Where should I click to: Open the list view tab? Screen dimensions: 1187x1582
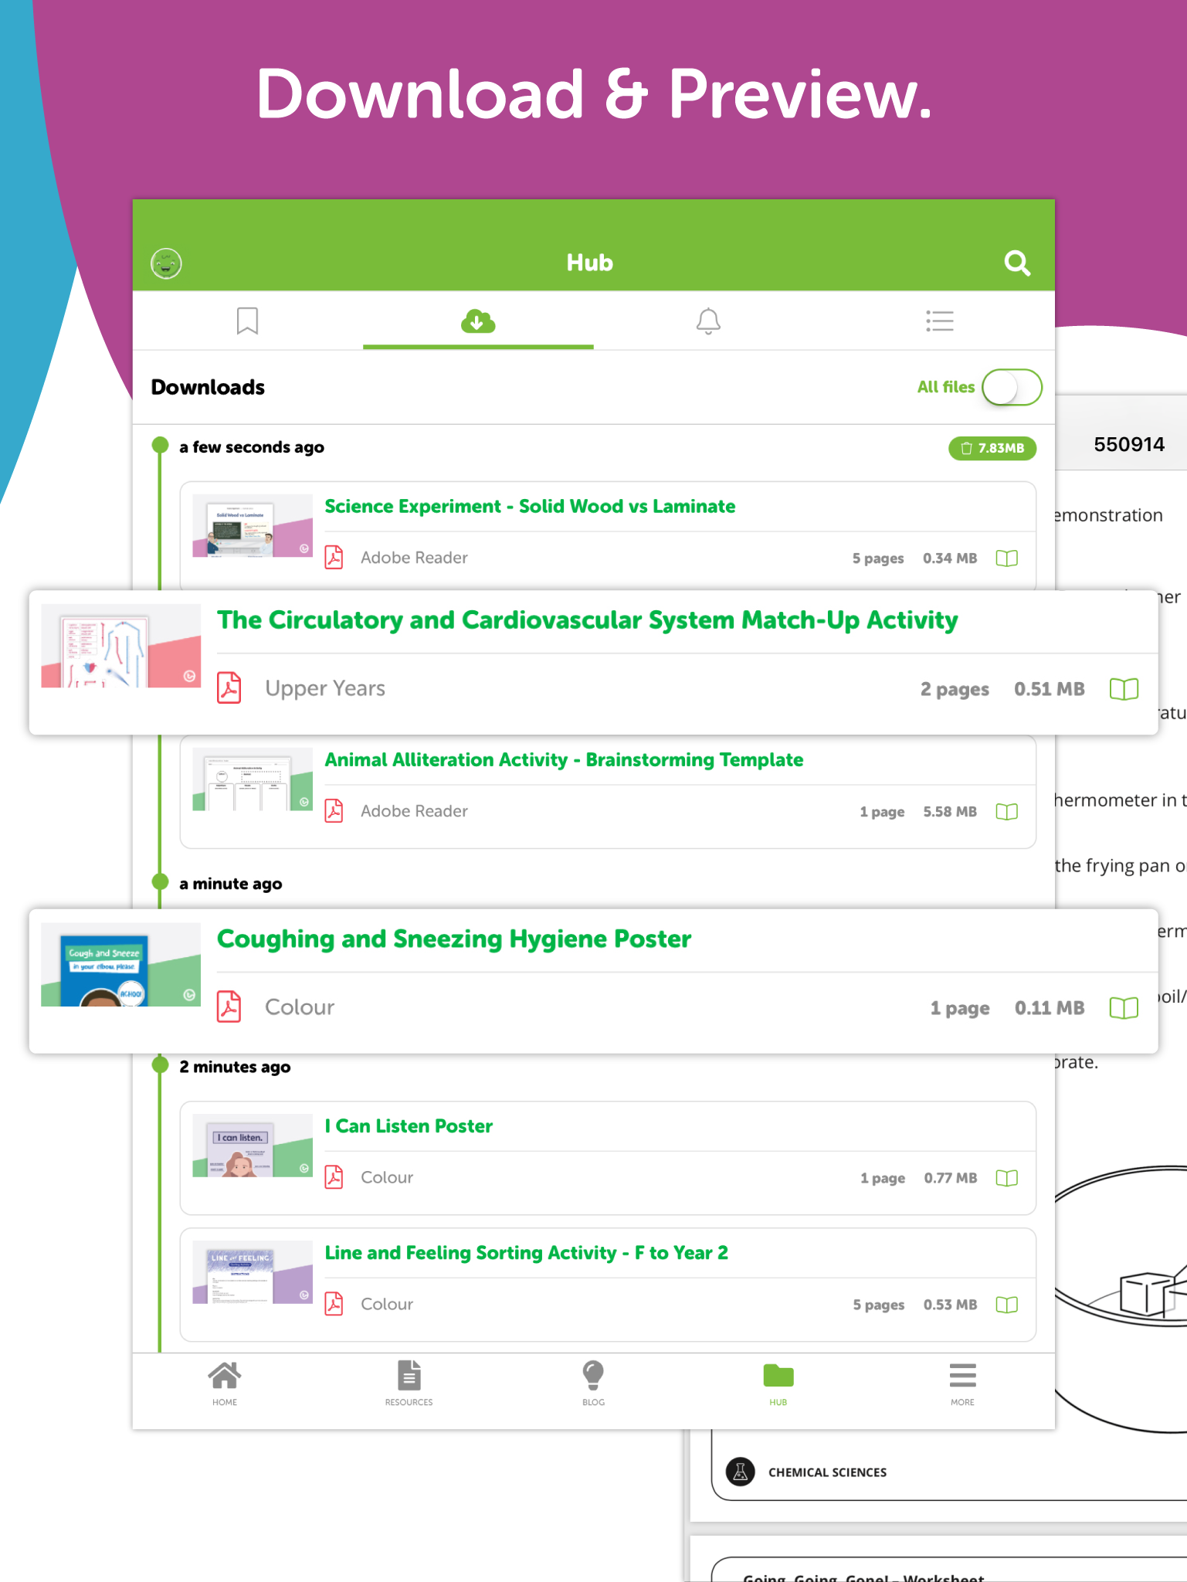pyautogui.click(x=939, y=321)
